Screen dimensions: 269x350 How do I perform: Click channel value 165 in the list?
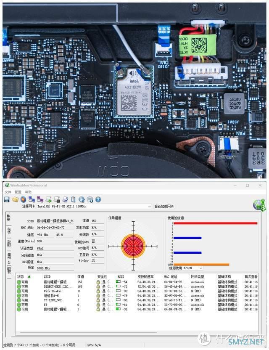tap(80, 286)
